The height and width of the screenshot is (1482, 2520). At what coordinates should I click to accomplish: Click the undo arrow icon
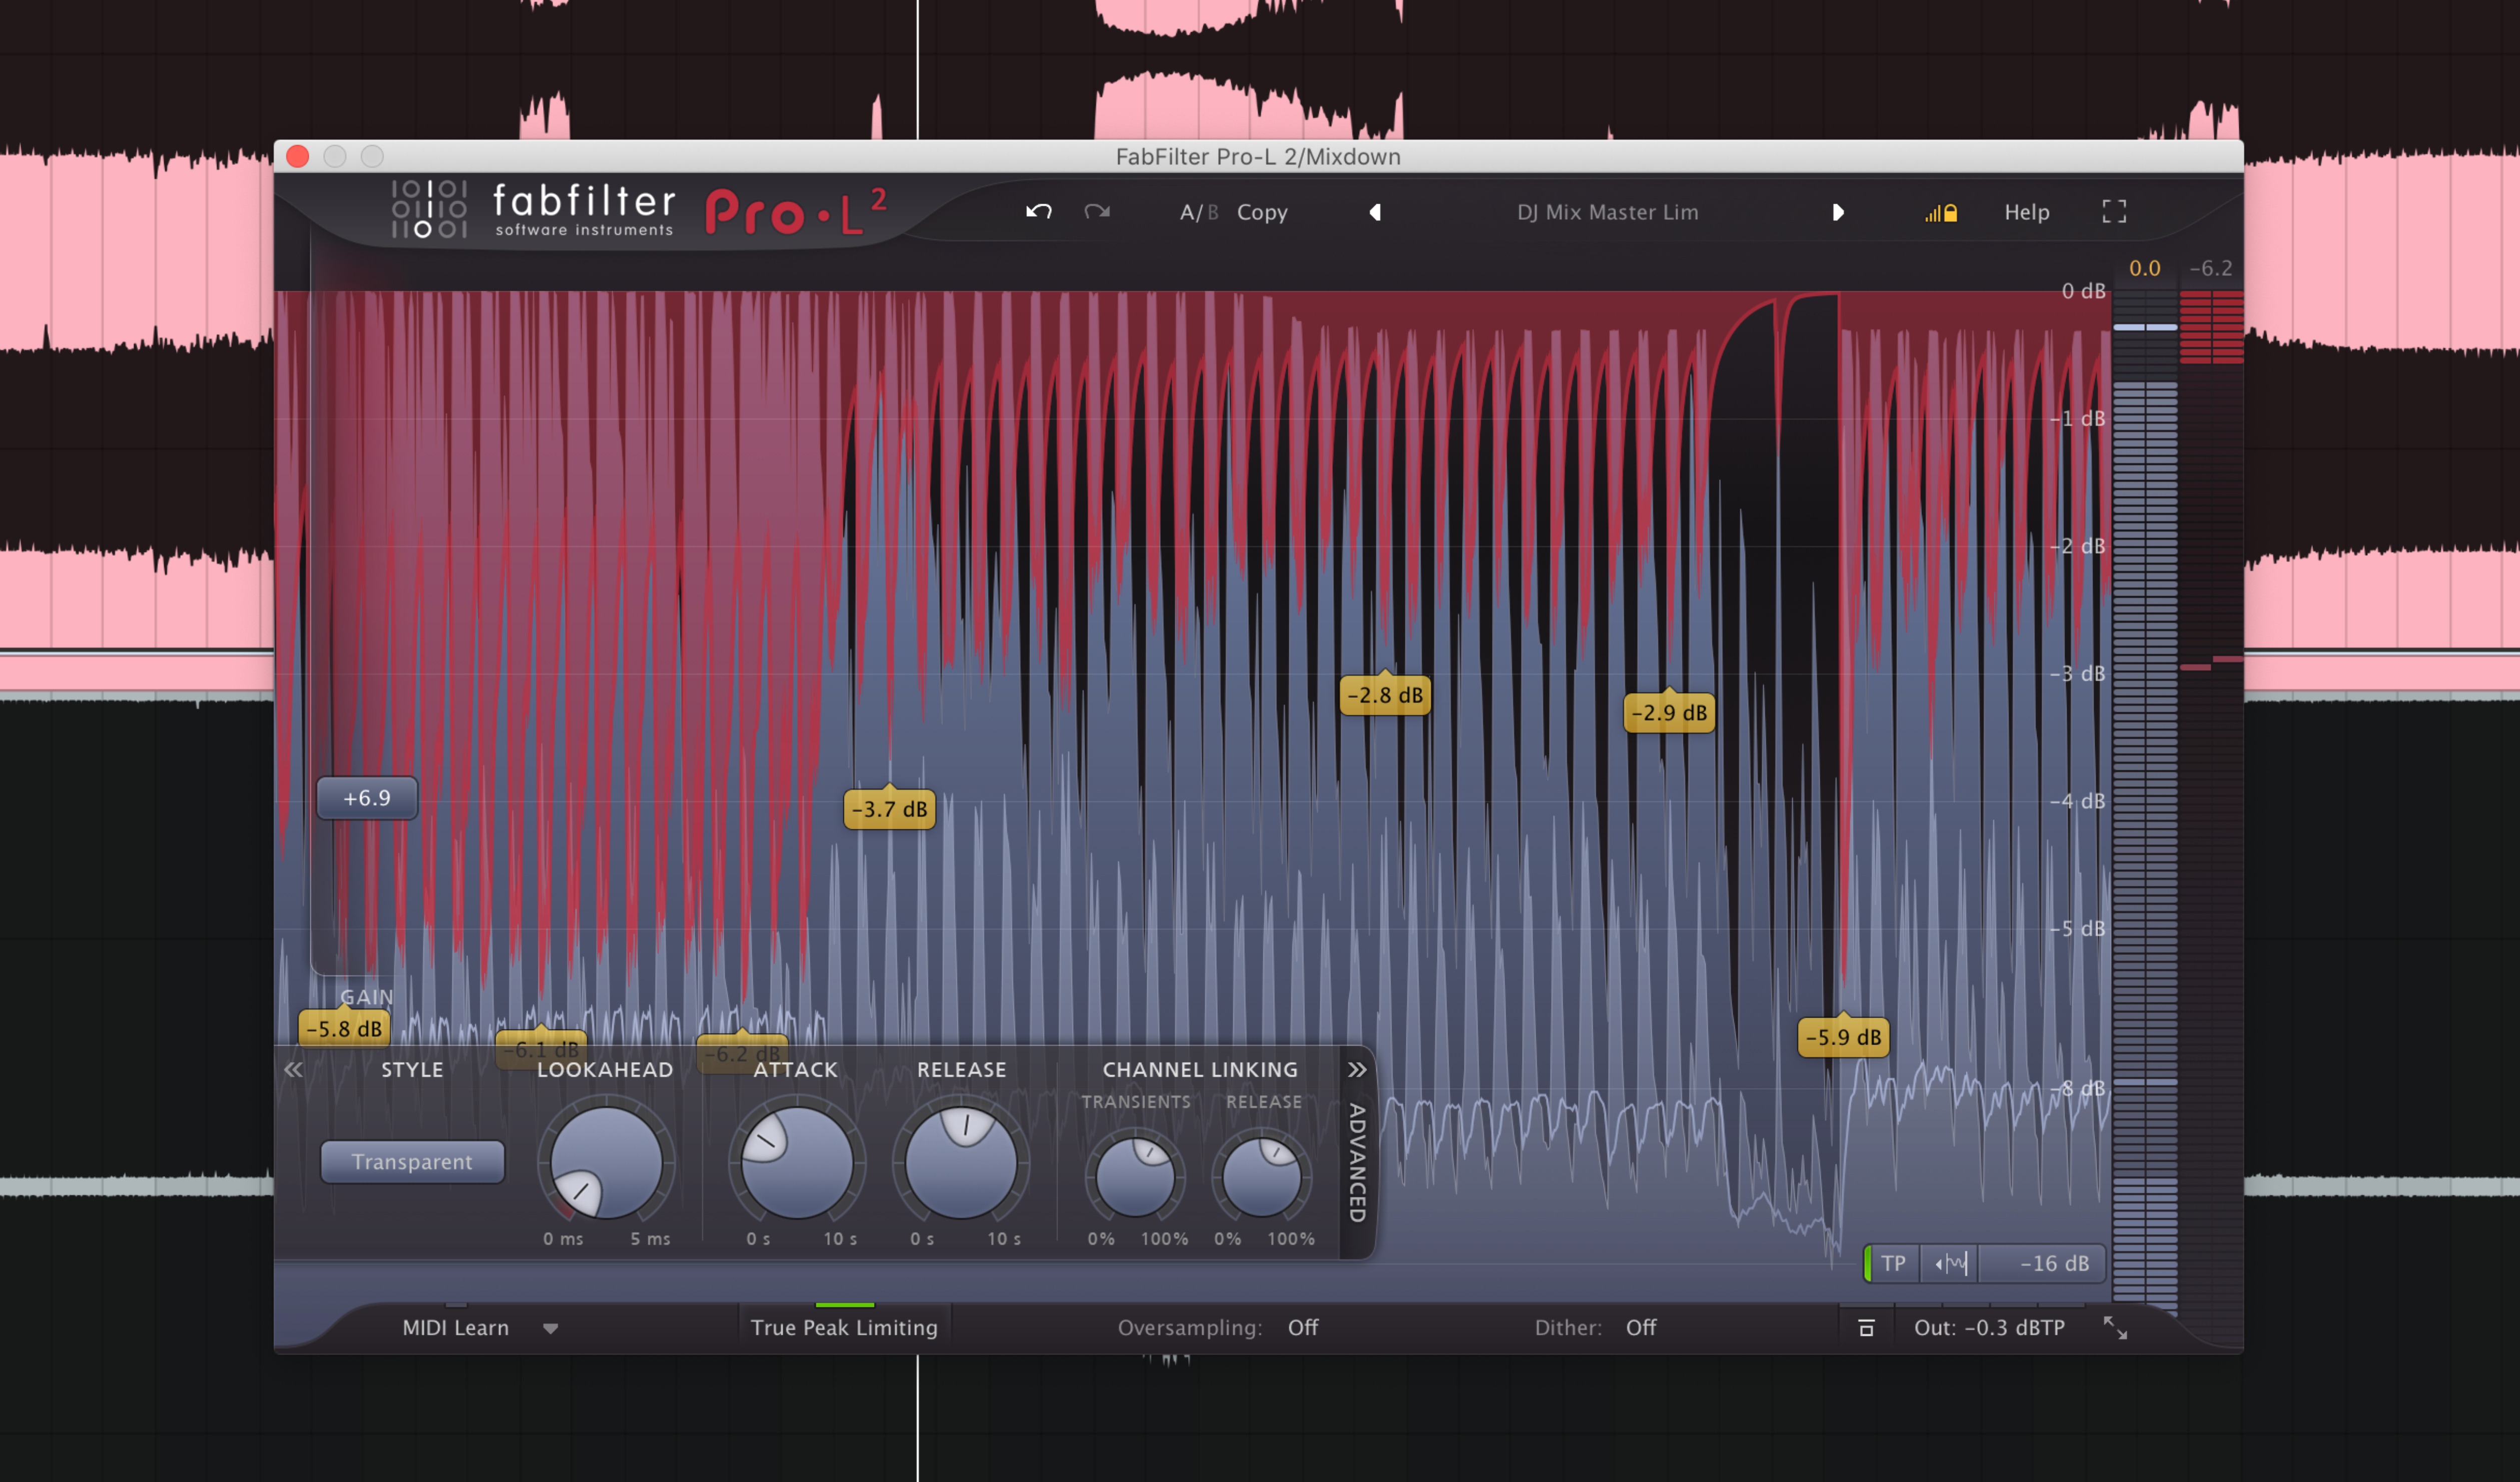coord(1038,212)
